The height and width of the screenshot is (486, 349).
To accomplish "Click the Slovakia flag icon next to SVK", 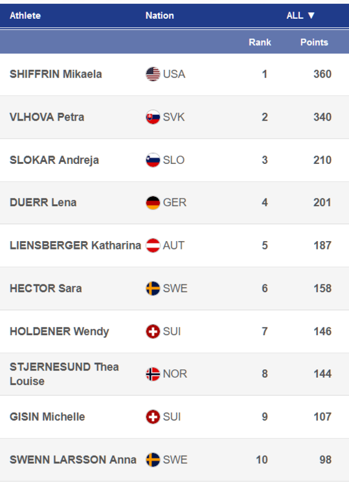I will click(x=153, y=117).
